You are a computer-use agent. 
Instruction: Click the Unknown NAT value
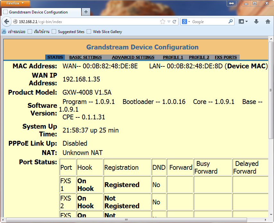tap(82, 153)
